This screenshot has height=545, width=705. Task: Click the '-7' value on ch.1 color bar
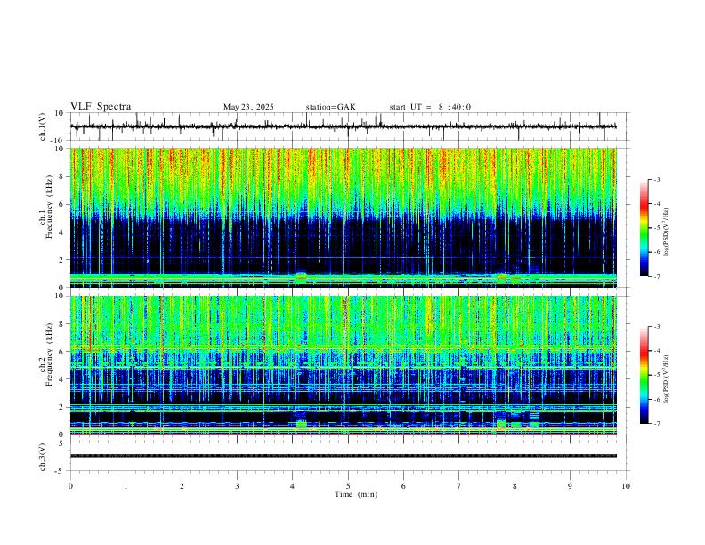[657, 276]
